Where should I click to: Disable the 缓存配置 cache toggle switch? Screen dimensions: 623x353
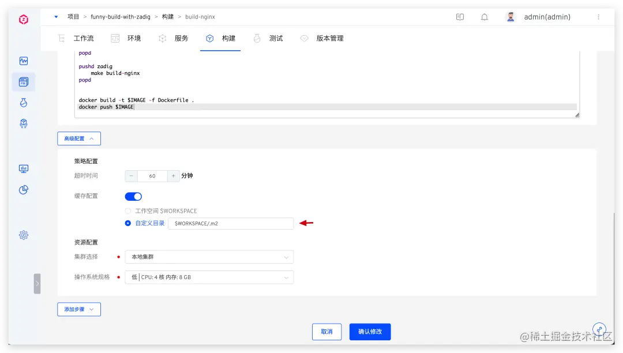click(x=133, y=196)
